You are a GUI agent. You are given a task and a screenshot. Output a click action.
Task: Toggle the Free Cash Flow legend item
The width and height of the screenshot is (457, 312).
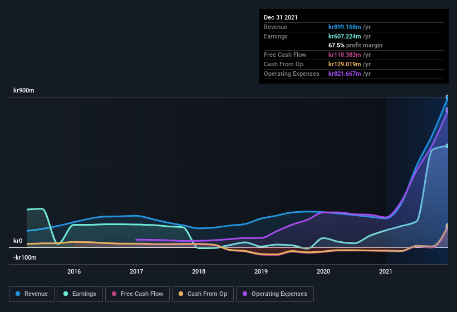pos(137,294)
